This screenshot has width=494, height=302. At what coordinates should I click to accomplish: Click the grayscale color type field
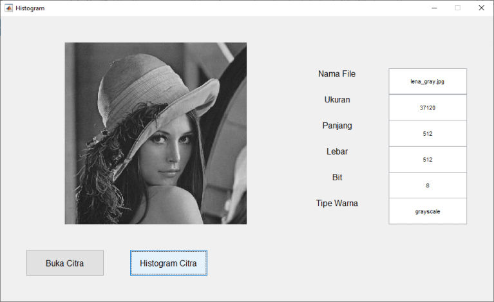pyautogui.click(x=427, y=211)
